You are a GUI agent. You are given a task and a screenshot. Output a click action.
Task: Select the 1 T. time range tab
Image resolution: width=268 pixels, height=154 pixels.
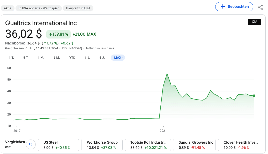pos(11,58)
